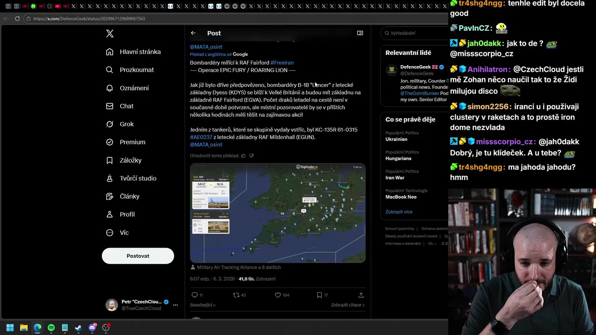596x335 pixels.
Task: Click Zobrazit více under trends
Action: click(399, 212)
